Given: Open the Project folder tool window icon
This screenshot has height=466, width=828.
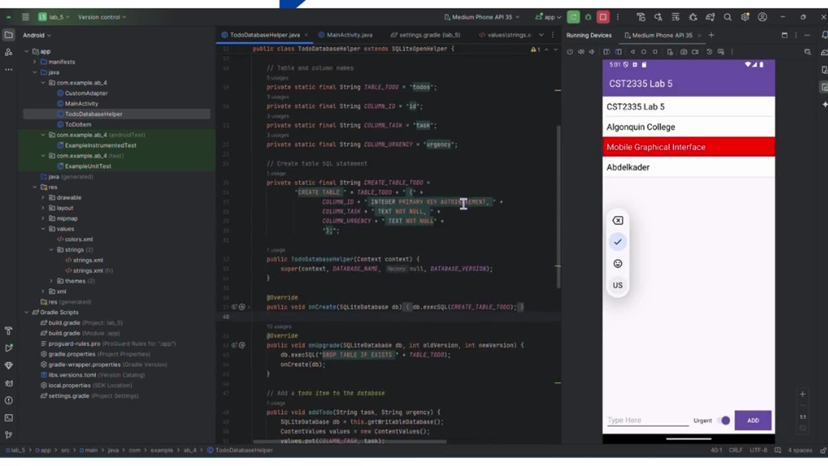Looking at the screenshot, I should [x=8, y=35].
